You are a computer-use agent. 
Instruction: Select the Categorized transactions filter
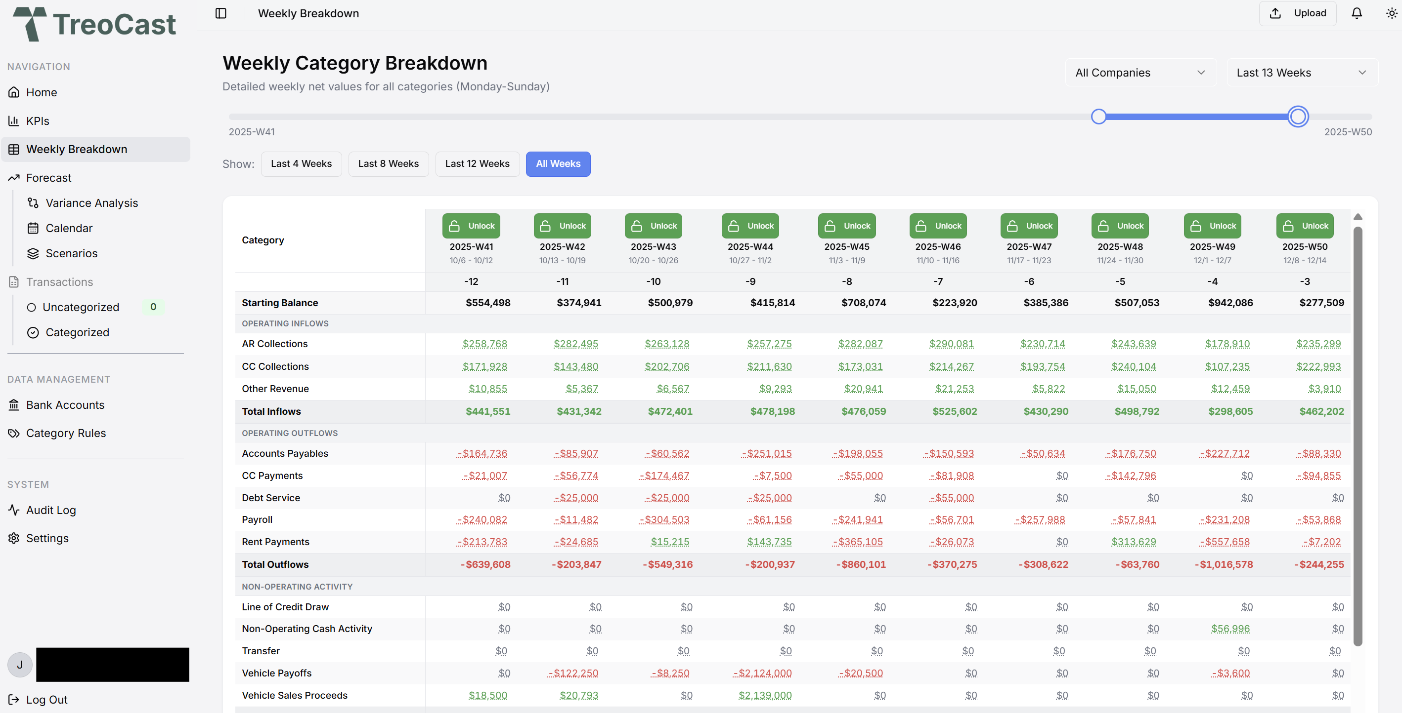77,332
